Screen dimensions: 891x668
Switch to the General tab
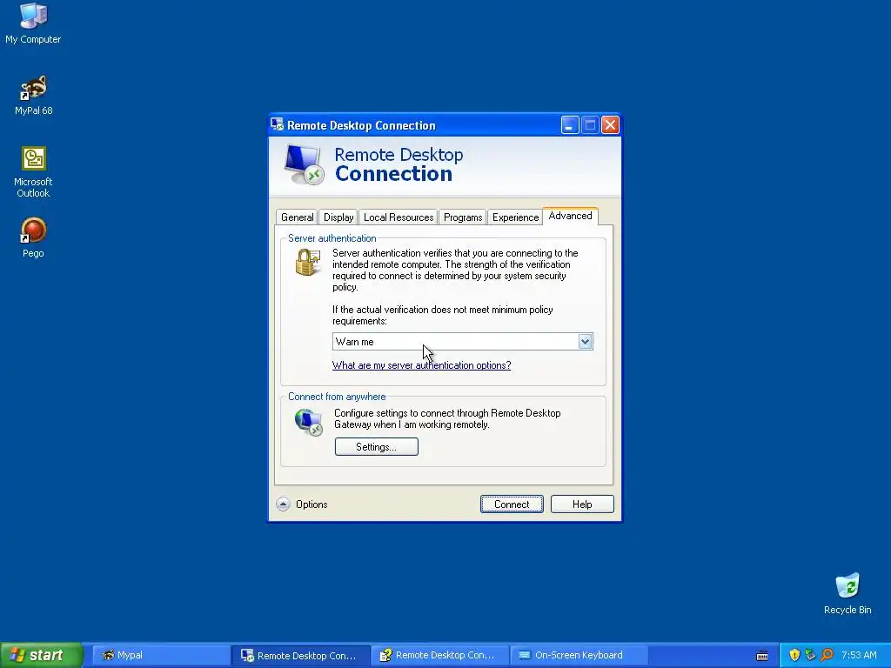[x=297, y=217]
